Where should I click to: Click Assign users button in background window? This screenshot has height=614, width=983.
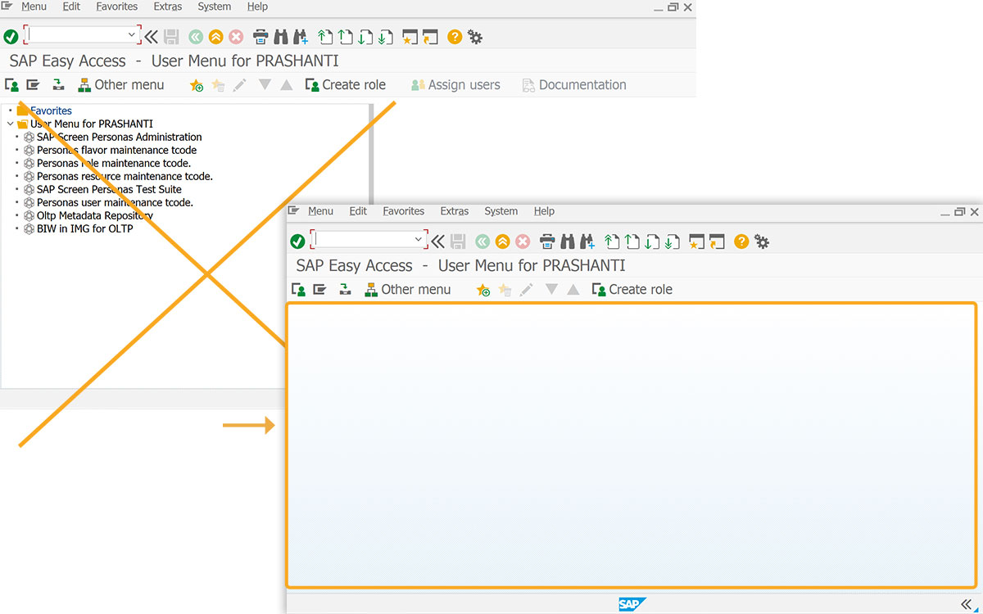click(455, 85)
